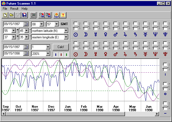This screenshot has height=122, width=172.
Task: Open the File menu
Action: pyautogui.click(x=5, y=9)
